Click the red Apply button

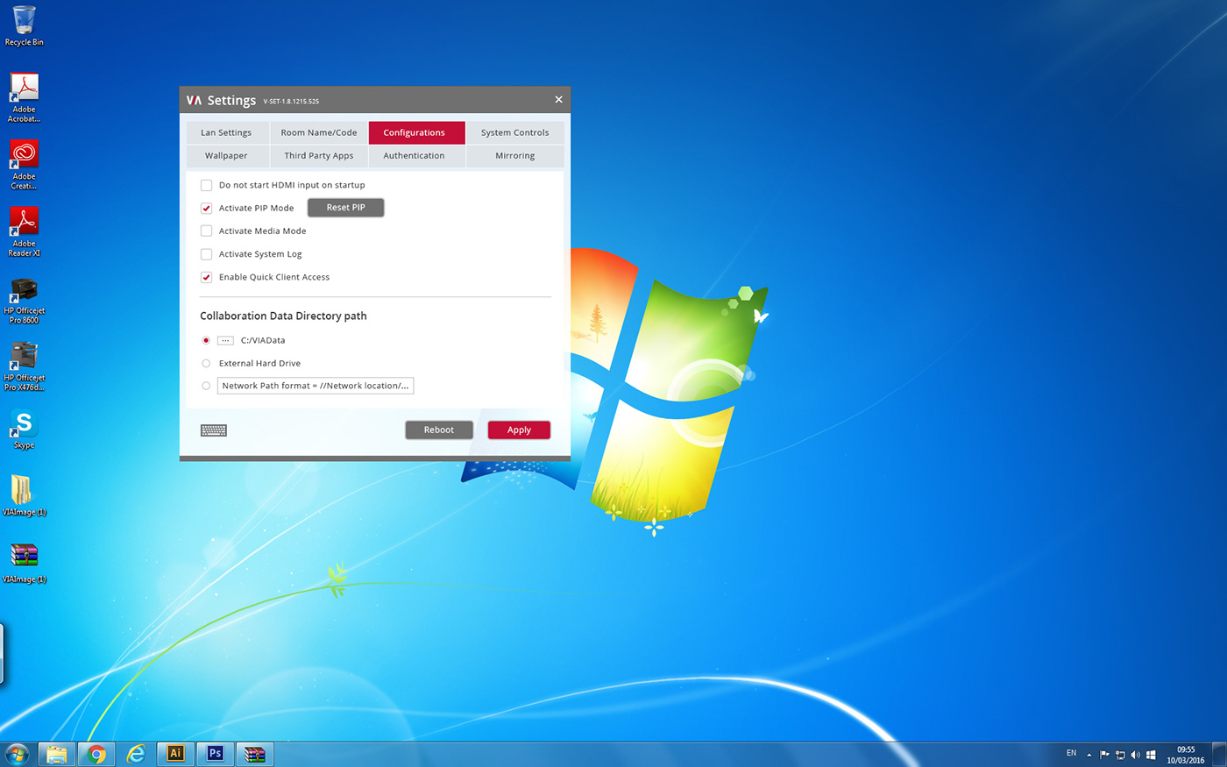(519, 430)
